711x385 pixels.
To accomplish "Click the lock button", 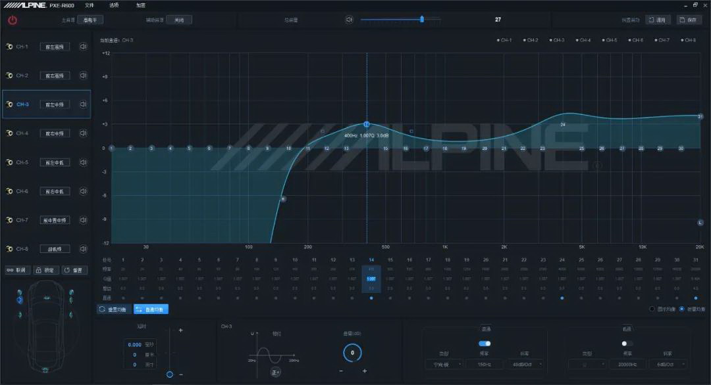I will [x=46, y=270].
